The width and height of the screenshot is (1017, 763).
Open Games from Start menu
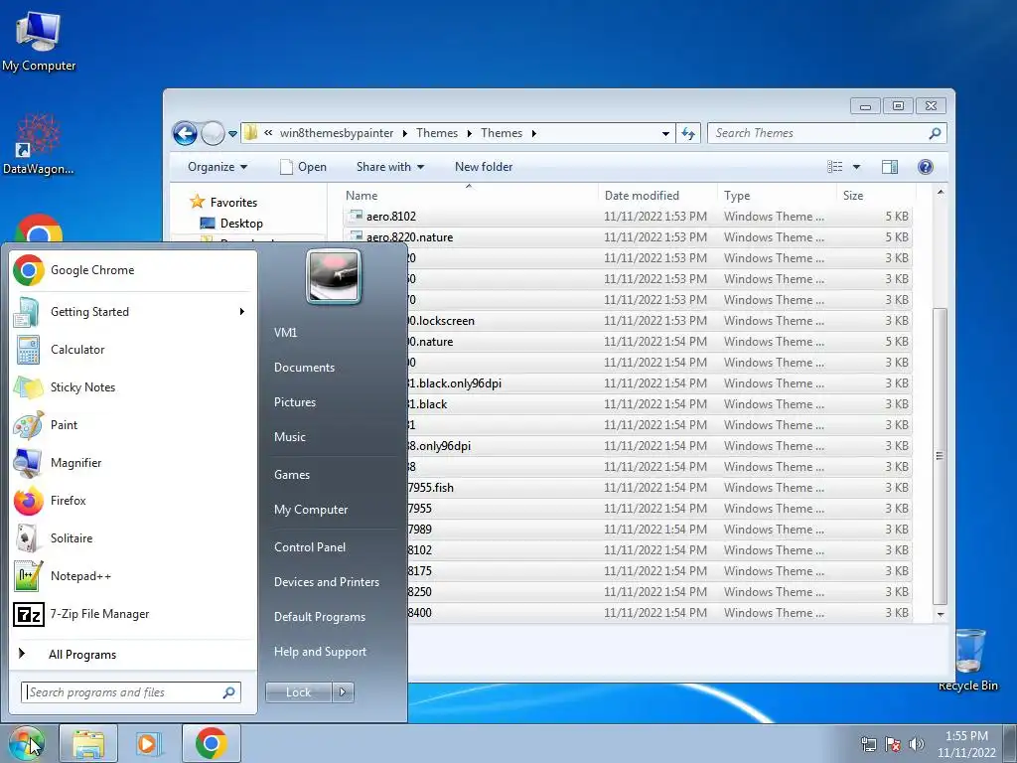(292, 474)
